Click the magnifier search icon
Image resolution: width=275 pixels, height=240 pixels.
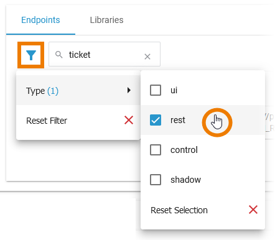coord(59,55)
